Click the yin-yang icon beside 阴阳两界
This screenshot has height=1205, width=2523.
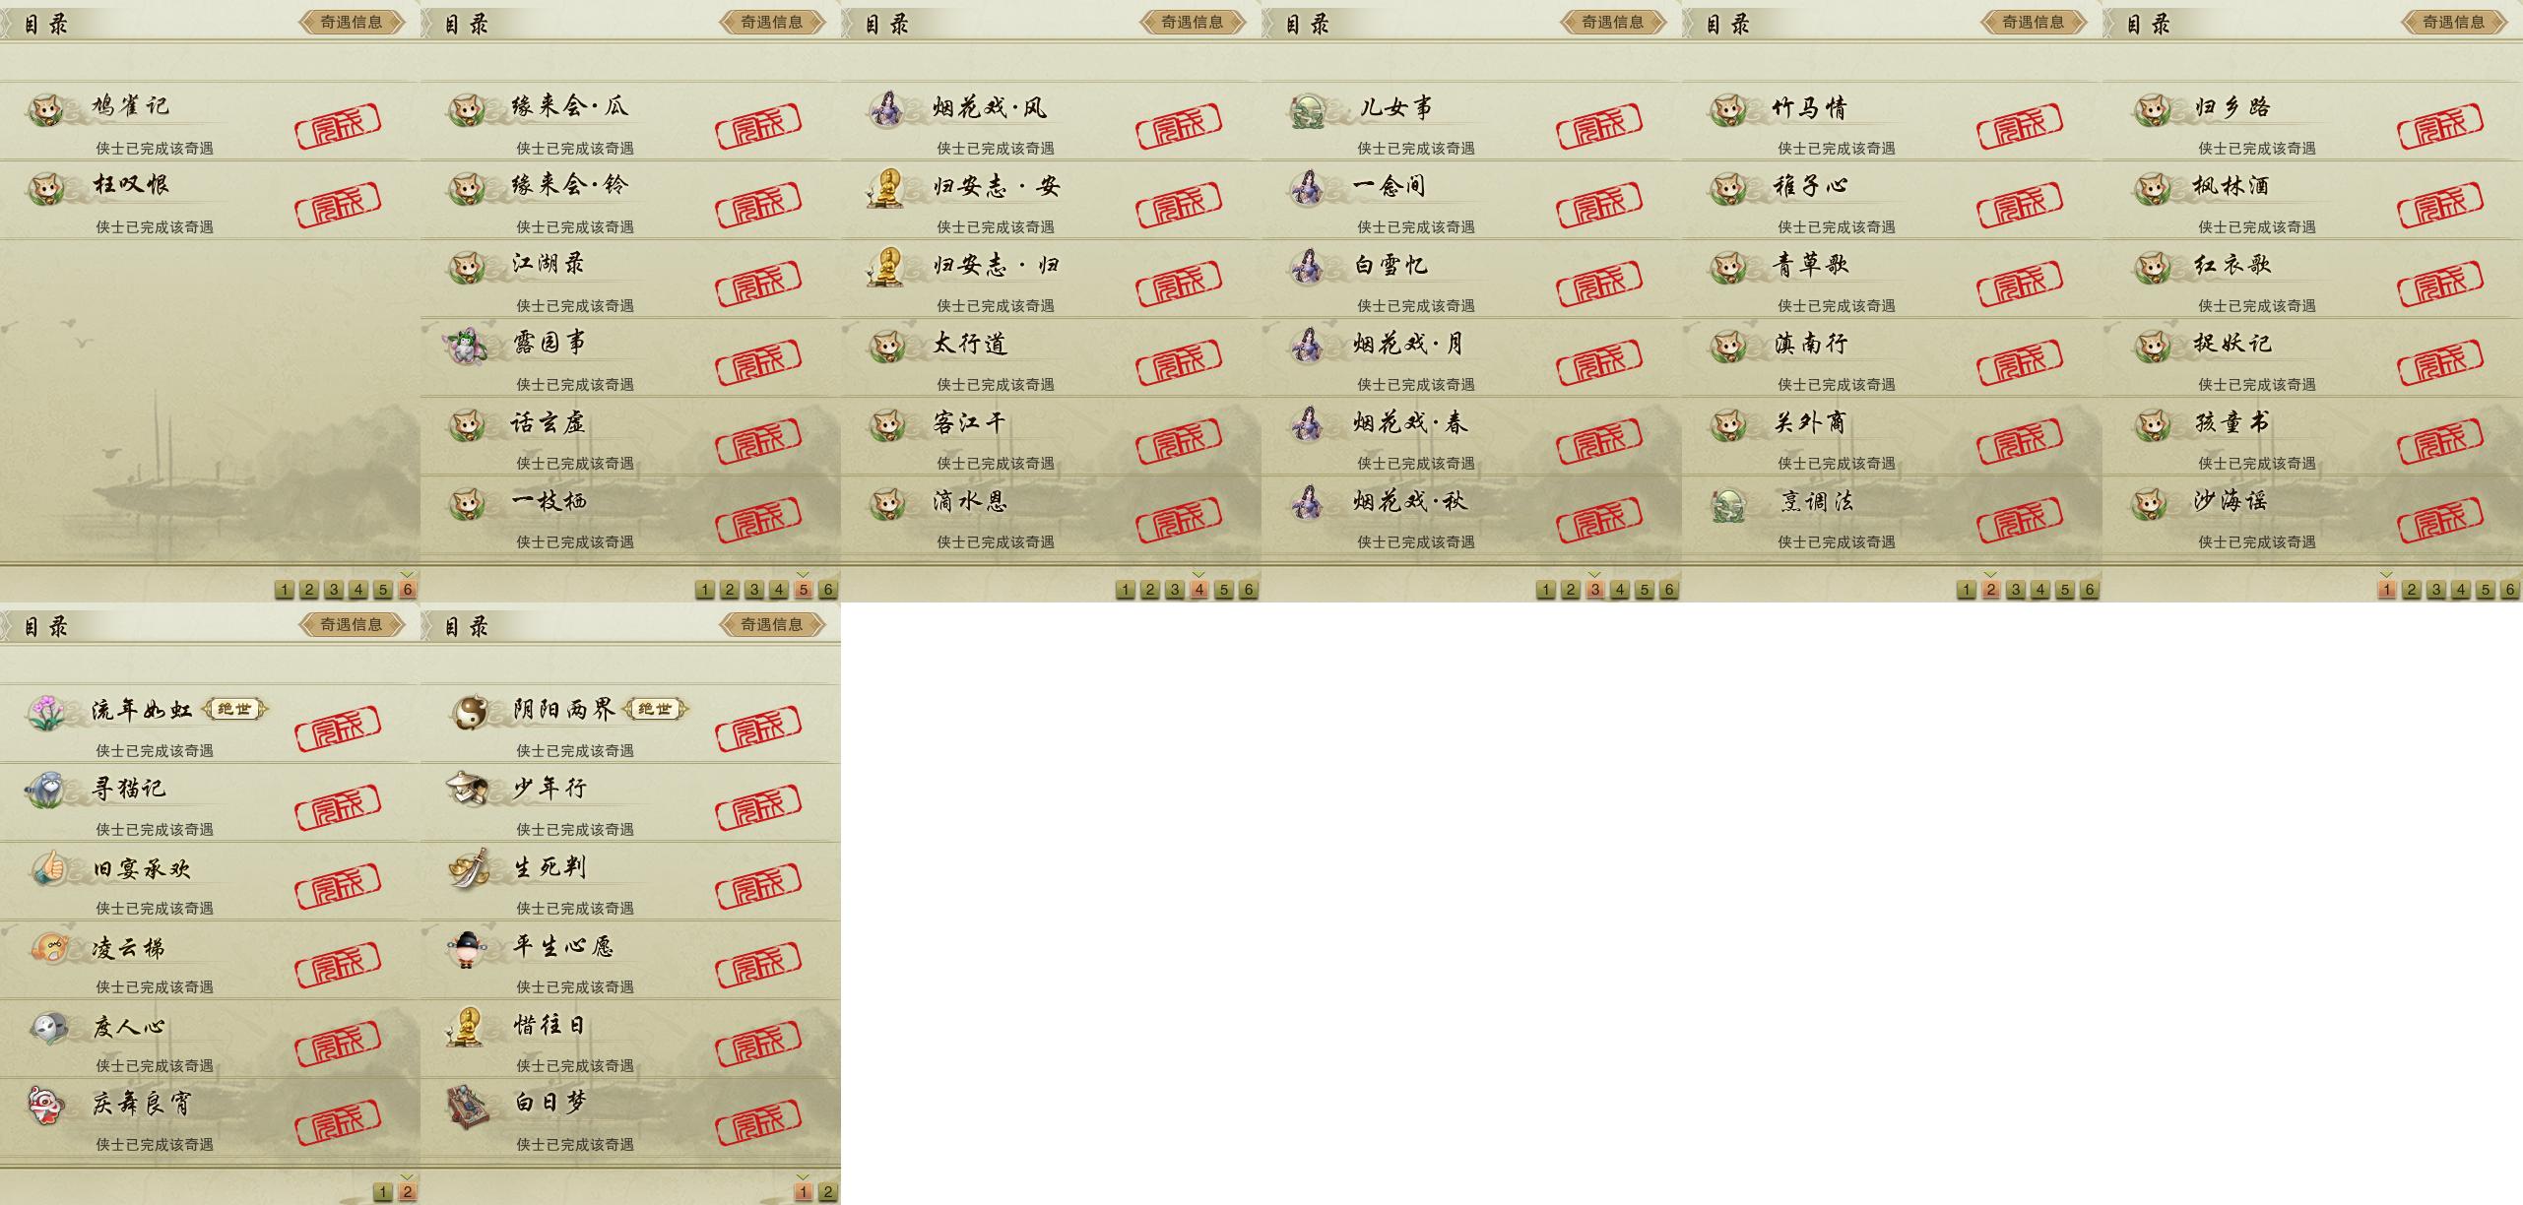pyautogui.click(x=470, y=711)
